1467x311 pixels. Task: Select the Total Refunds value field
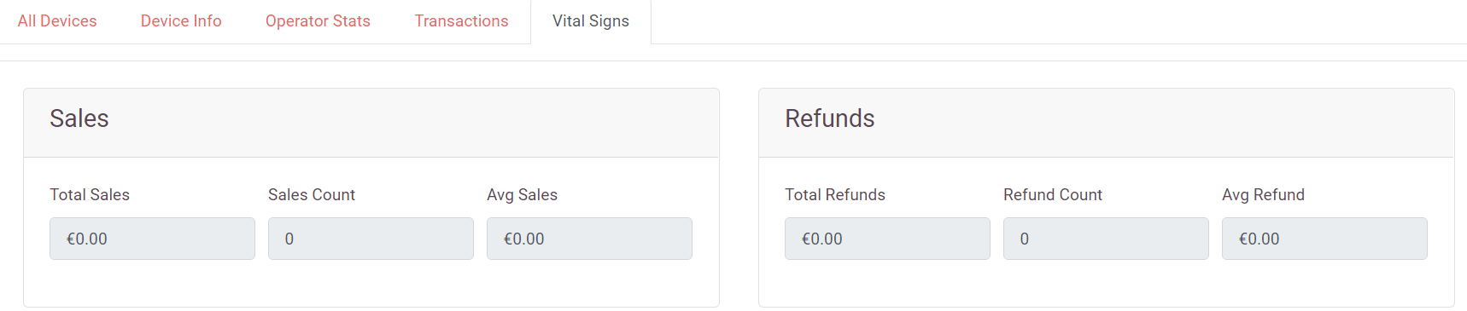click(887, 239)
